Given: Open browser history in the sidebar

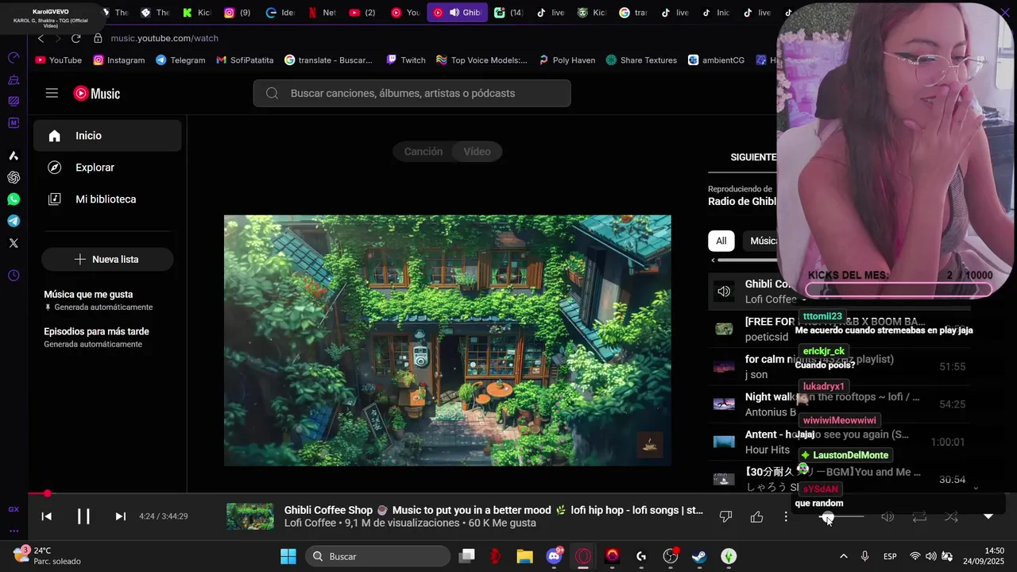Looking at the screenshot, I should (x=14, y=276).
